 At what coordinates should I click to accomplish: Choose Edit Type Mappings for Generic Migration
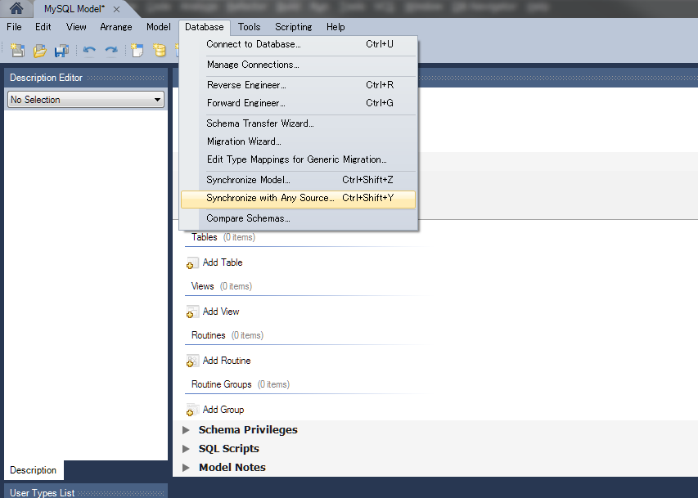298,159
